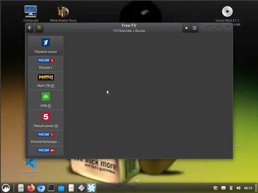This screenshot has height=193, width=258.
Task: Open the search button in Free-TV header
Action: [39, 28]
